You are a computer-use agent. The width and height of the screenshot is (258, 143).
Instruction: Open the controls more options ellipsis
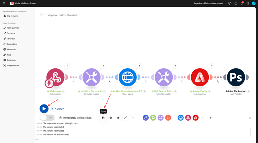click(x=133, y=118)
